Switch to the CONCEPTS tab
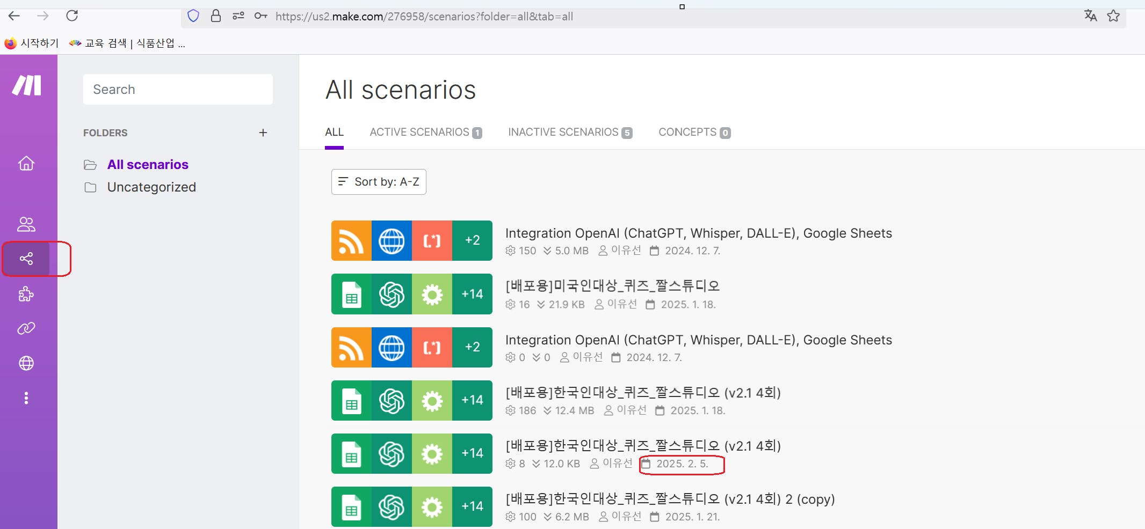 [x=694, y=132]
